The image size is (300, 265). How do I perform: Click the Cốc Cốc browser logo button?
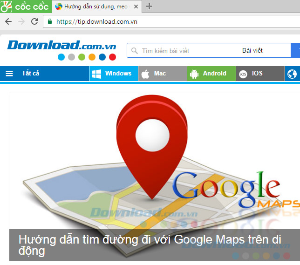(x=26, y=7)
